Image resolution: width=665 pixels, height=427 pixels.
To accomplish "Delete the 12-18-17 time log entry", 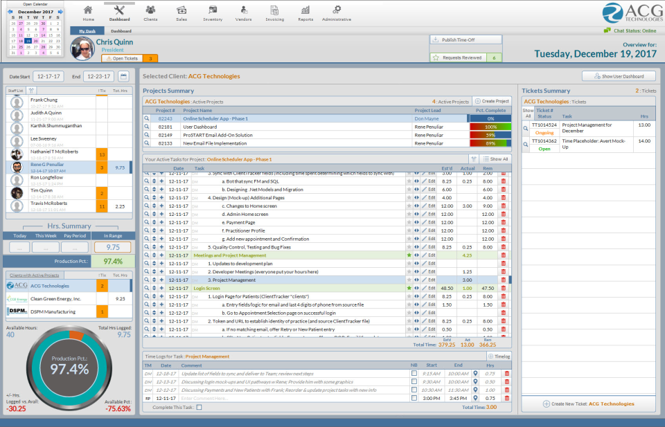I will [x=506, y=374].
